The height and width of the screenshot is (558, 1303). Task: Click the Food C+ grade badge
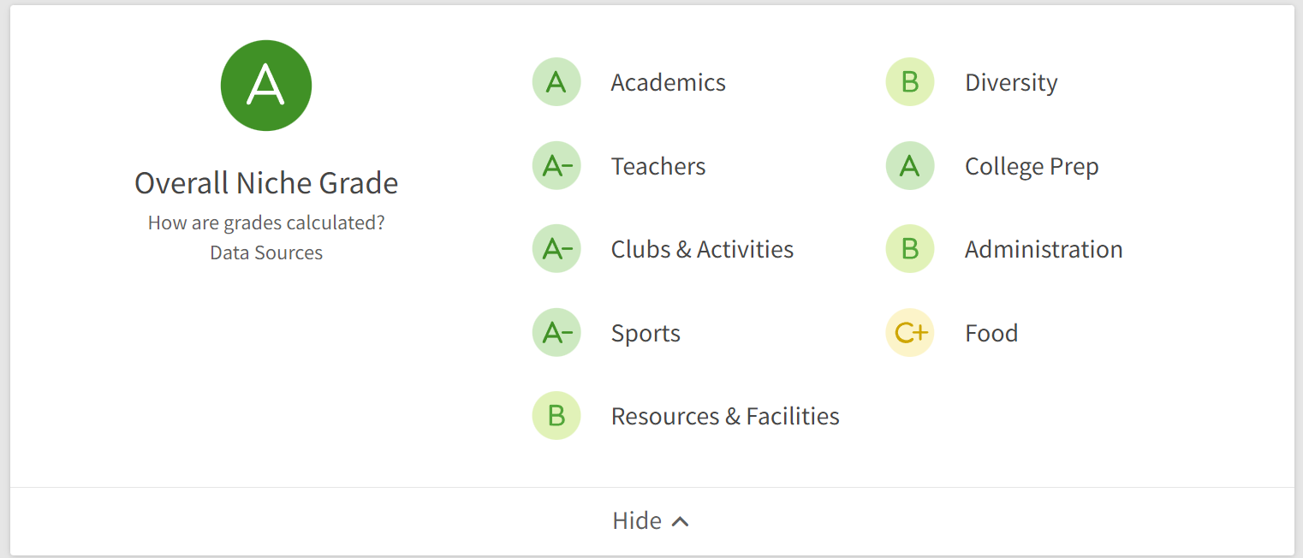(909, 332)
